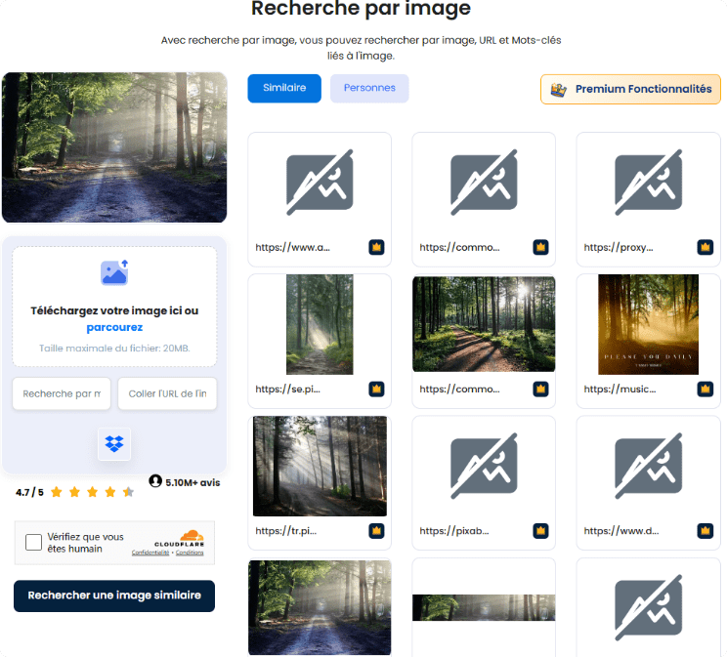Open Cloudflare Conditions link
The image size is (727, 657).
click(x=190, y=553)
